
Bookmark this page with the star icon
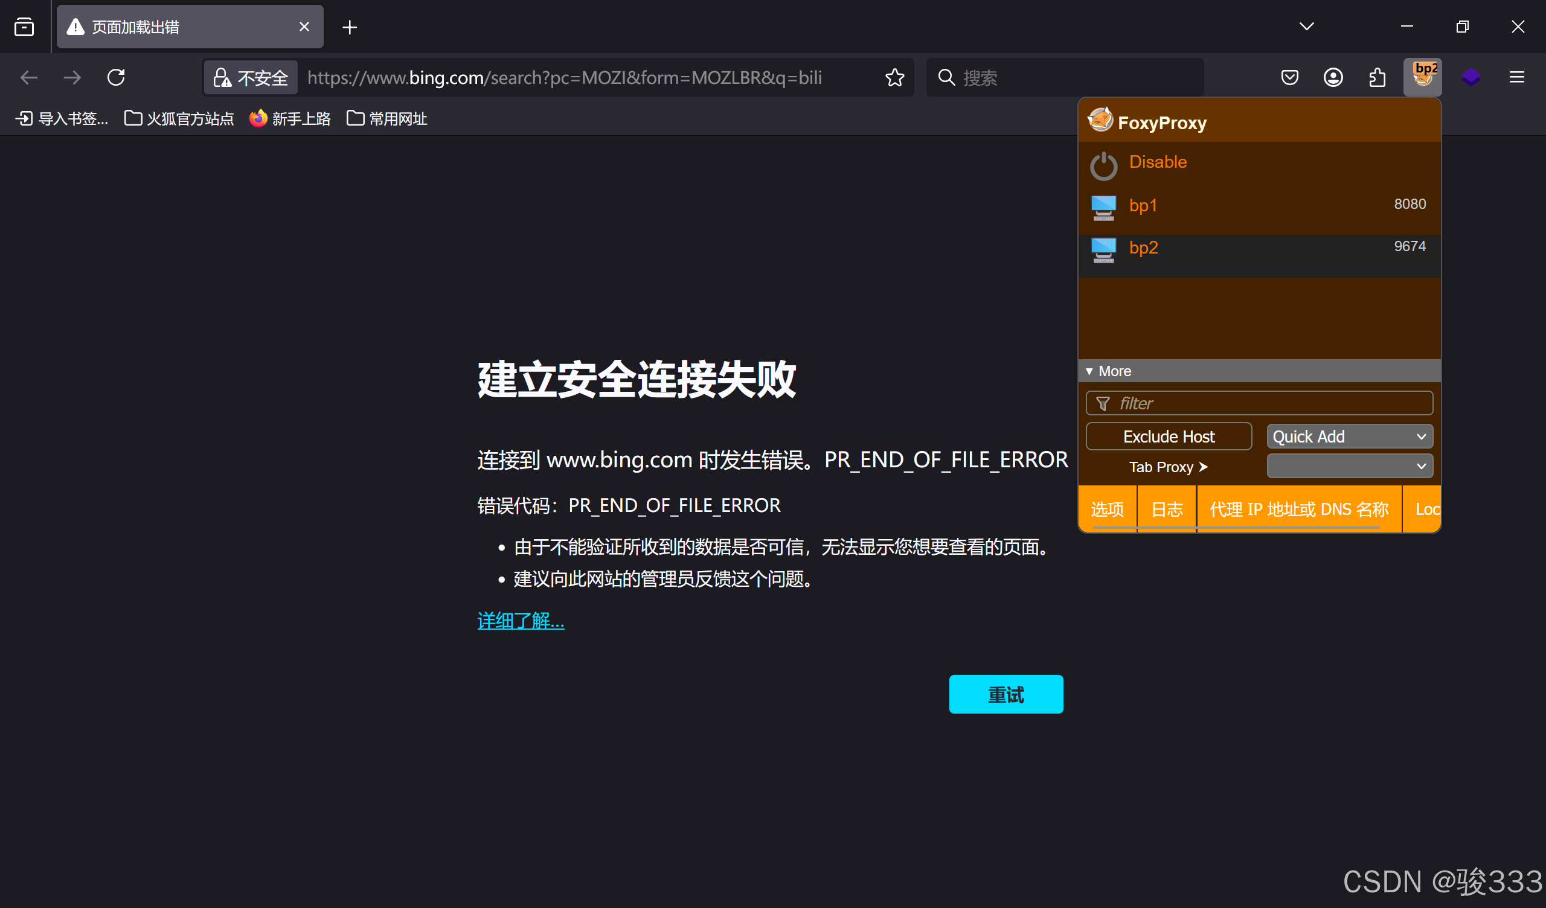tap(894, 77)
